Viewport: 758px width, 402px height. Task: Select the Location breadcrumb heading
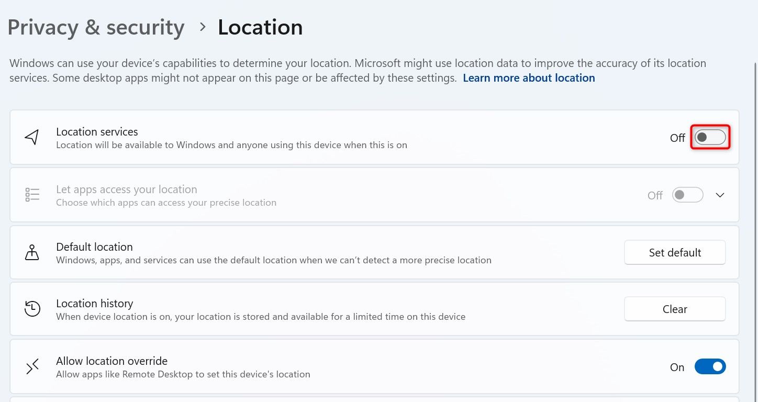pos(260,27)
